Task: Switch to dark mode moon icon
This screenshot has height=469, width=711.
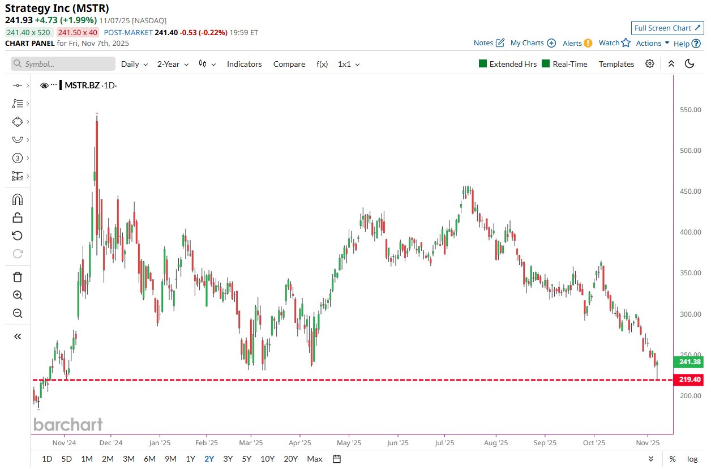Action: pos(689,64)
